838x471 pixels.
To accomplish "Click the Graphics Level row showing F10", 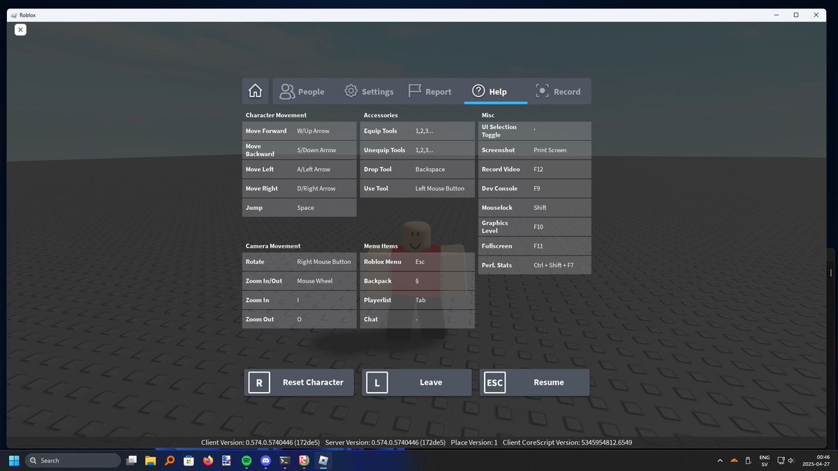I will (x=535, y=227).
